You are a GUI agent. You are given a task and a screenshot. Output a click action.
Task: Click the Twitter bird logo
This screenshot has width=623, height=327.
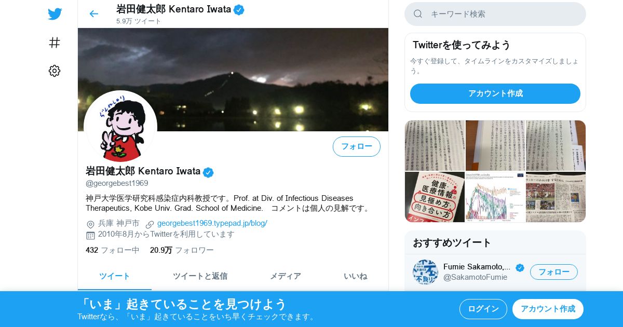click(x=55, y=14)
